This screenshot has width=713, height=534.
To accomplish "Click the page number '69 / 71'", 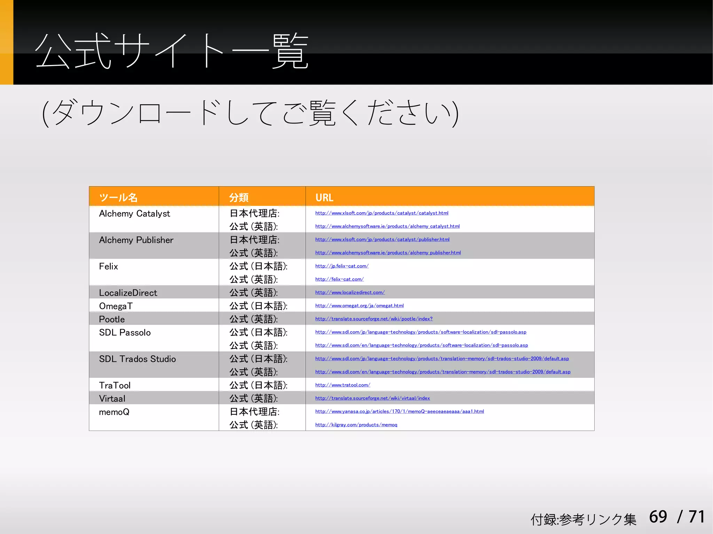I will [677, 517].
